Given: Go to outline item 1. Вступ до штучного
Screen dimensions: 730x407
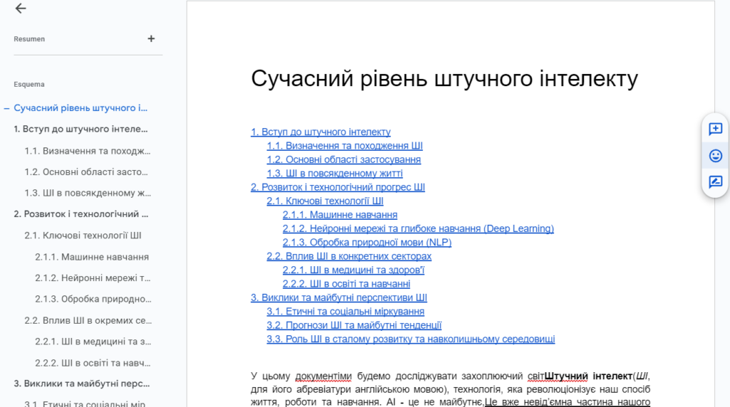Looking at the screenshot, I should point(81,129).
